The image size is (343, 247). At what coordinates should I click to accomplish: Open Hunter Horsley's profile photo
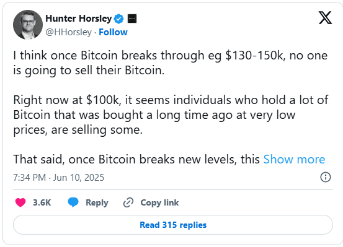click(x=28, y=25)
